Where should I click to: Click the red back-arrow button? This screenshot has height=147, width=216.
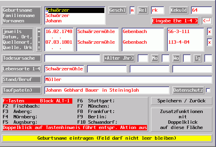pyautogui.click(x=207, y=21)
